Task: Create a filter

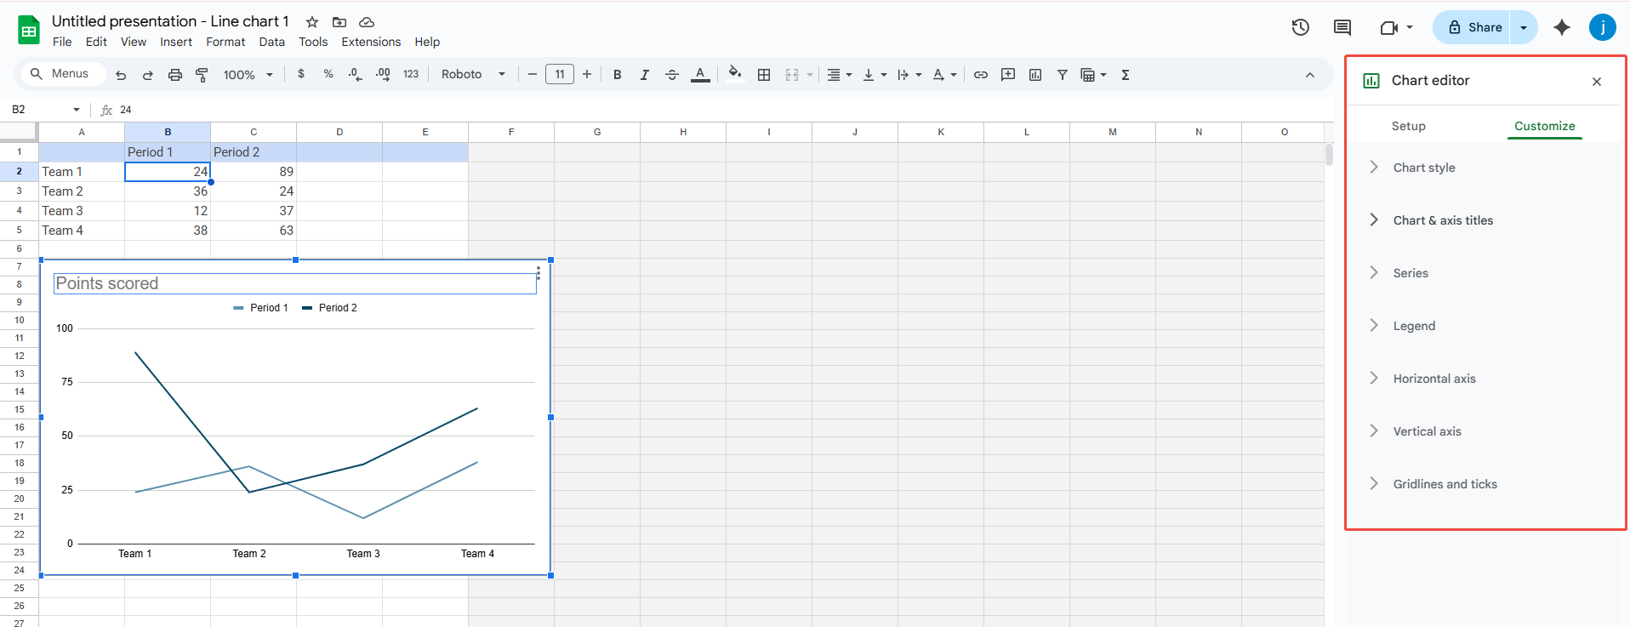Action: pos(1063,75)
